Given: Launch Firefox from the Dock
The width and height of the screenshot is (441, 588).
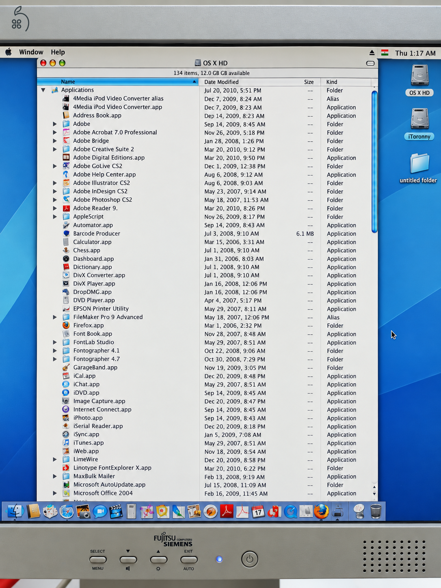Looking at the screenshot, I should pos(321,512).
